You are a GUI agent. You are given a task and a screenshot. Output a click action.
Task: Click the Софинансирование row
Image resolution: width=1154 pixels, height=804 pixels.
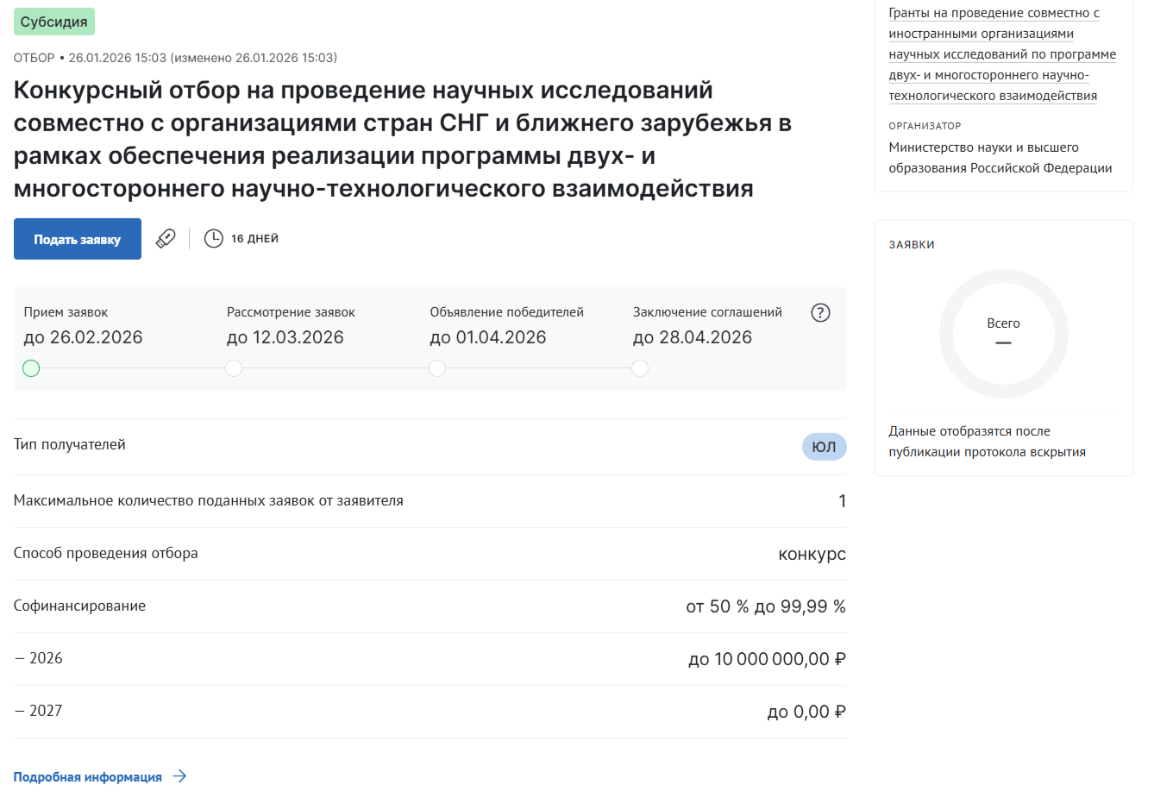[430, 606]
